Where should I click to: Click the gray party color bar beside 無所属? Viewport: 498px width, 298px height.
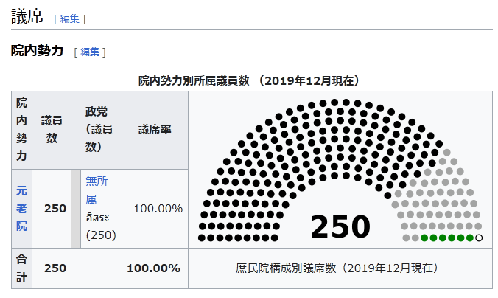(76, 208)
